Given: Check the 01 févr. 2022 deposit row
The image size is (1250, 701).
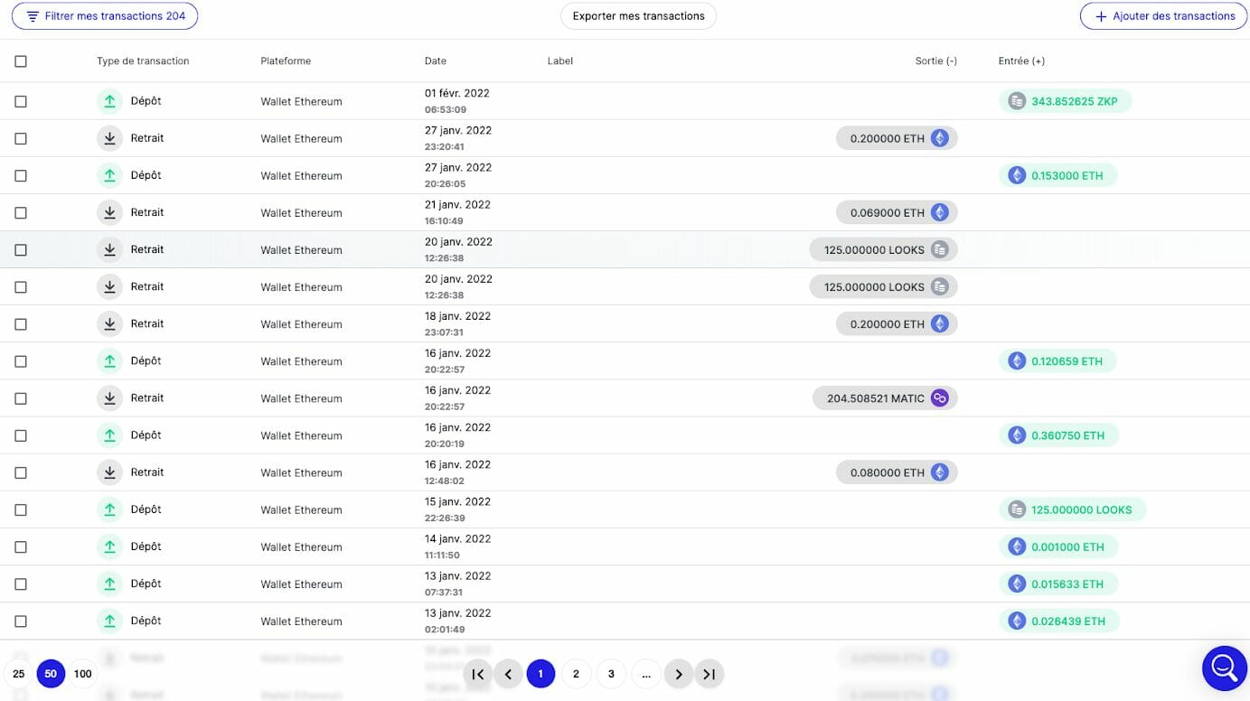Looking at the screenshot, I should (x=21, y=101).
